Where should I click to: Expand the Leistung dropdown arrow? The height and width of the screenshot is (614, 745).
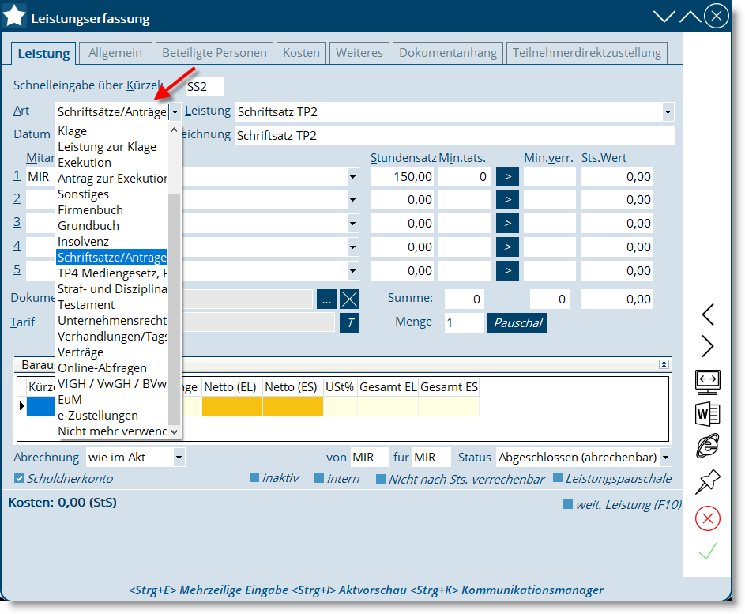[x=668, y=112]
